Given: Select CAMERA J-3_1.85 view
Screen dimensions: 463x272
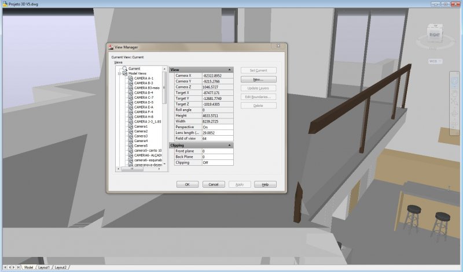Looking at the screenshot, I should [x=148, y=121].
